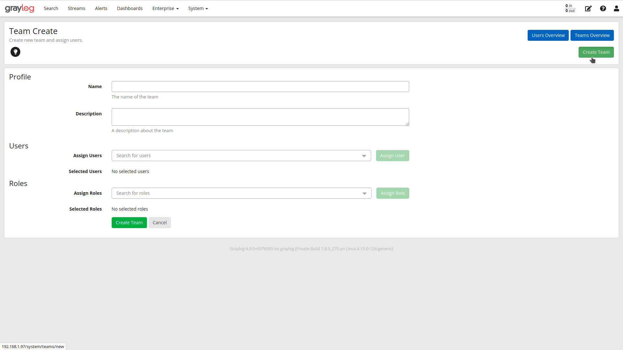Expand the Search for users dropdown arrow

tap(364, 156)
